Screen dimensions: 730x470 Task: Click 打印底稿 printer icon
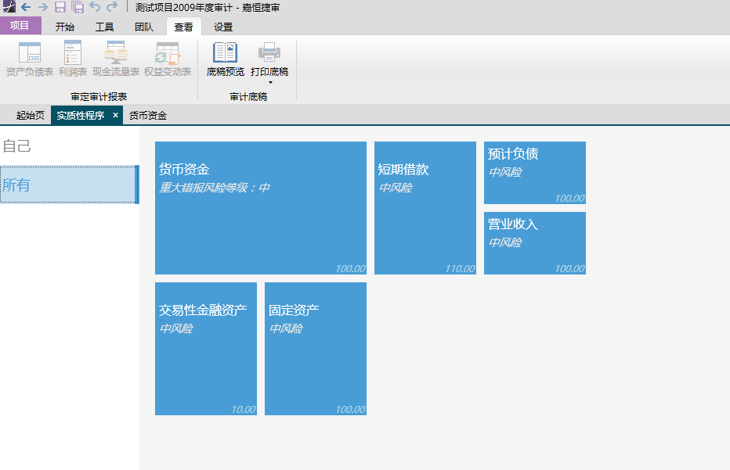[269, 52]
